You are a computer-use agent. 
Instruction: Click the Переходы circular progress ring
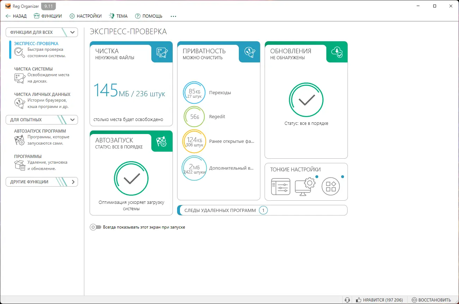pyautogui.click(x=194, y=92)
